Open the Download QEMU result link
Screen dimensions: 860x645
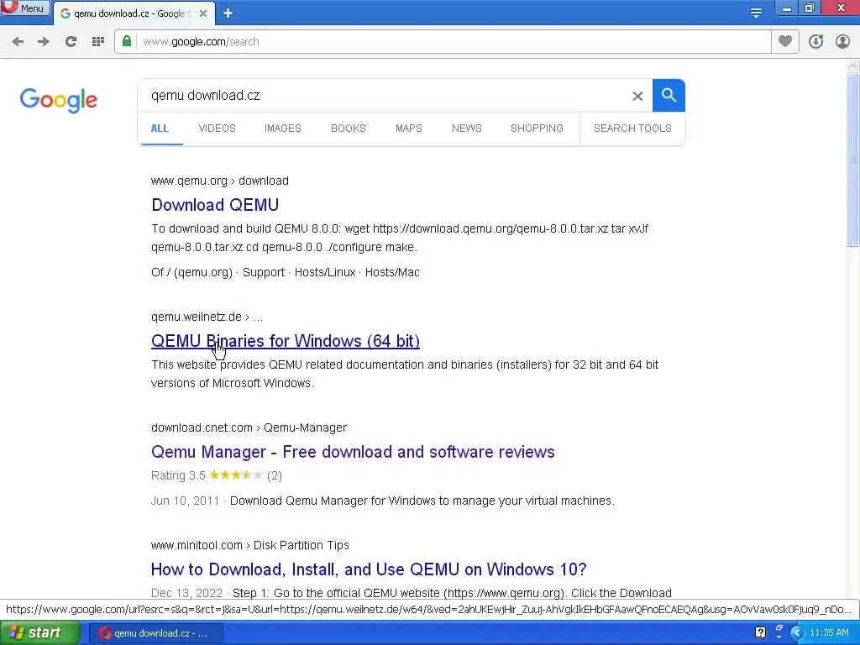215,205
